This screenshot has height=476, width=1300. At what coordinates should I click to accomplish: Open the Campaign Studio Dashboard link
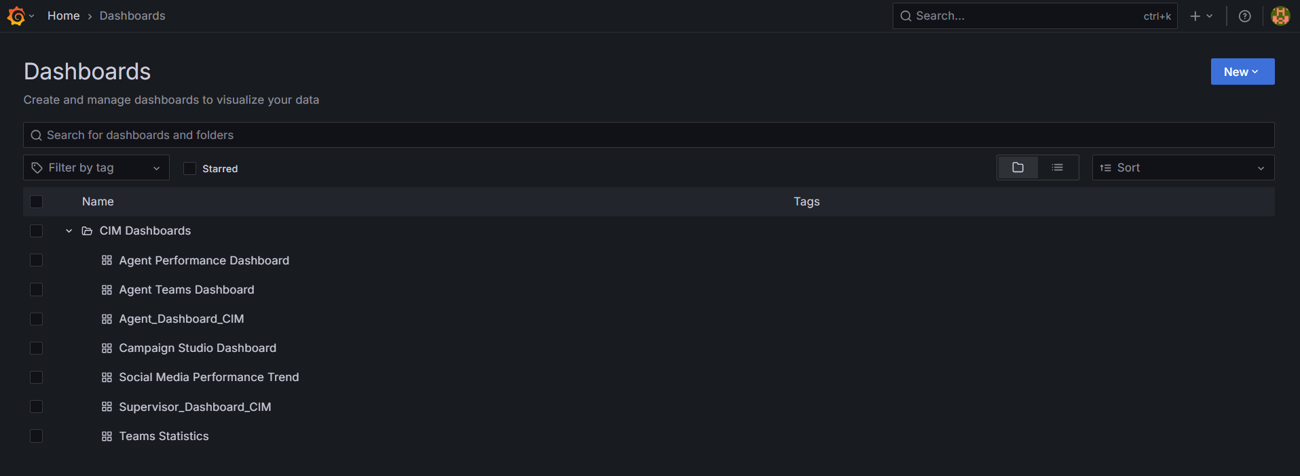[197, 348]
